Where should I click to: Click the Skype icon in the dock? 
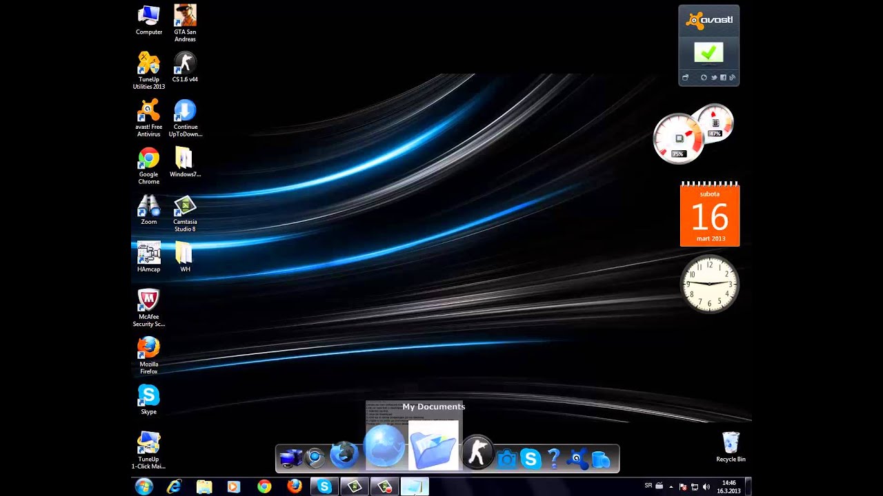[x=530, y=458]
